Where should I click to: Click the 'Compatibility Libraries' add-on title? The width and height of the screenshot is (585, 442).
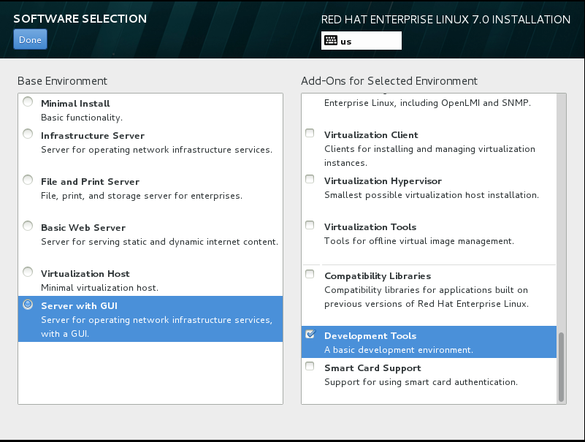tap(378, 276)
